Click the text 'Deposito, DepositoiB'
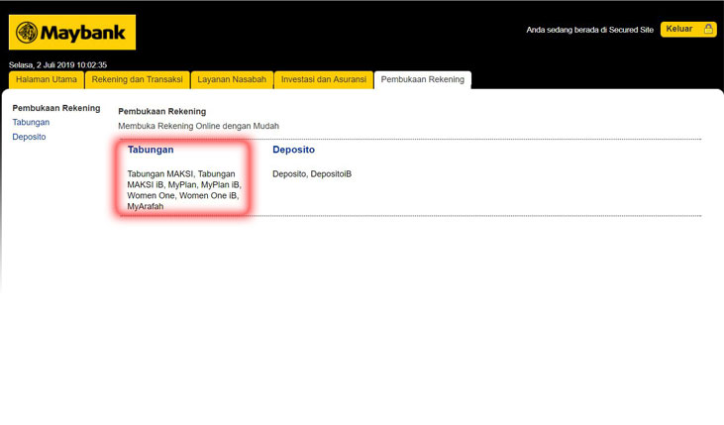This screenshot has height=425, width=724. tap(312, 174)
